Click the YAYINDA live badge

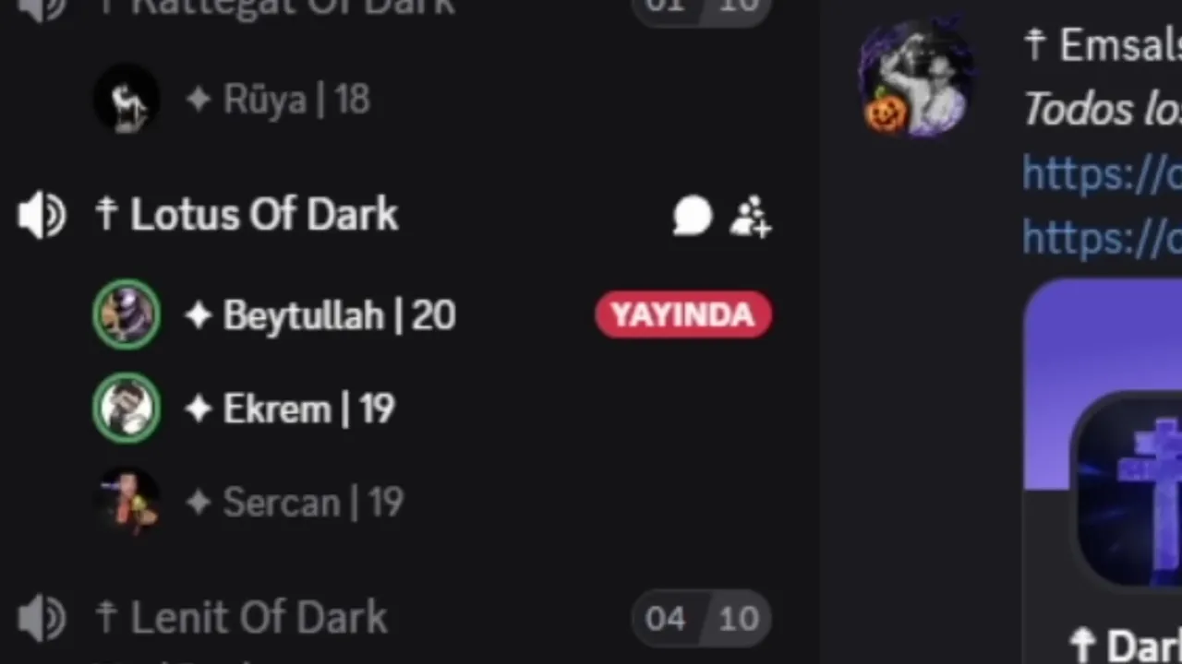(683, 315)
